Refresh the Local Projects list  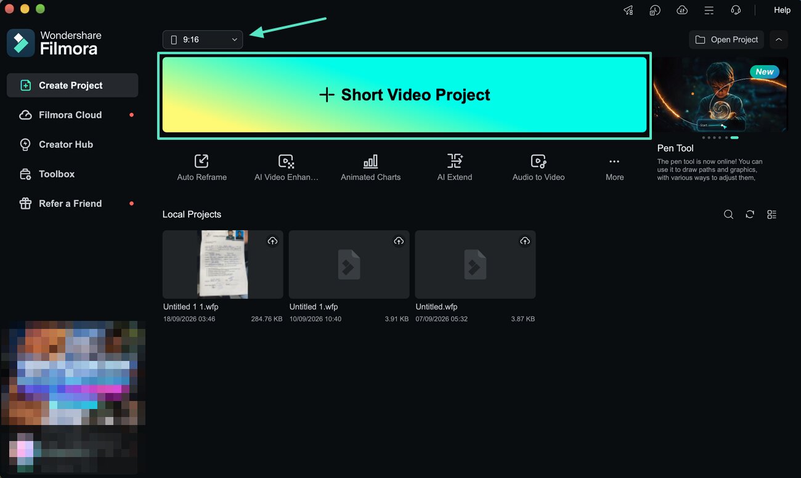tap(750, 214)
